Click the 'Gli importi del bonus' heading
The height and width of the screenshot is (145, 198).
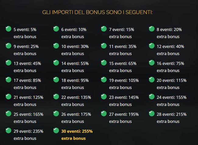click(x=97, y=12)
